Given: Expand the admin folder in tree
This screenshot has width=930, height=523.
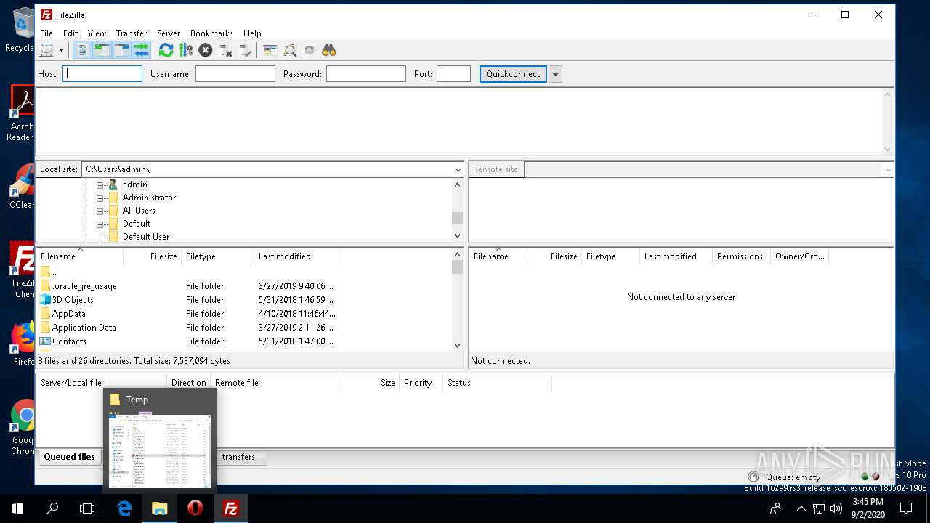Looking at the screenshot, I should click(100, 185).
